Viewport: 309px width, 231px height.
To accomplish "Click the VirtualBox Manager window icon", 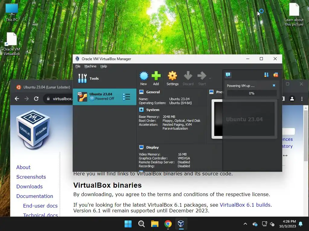I will pyautogui.click(x=78, y=59).
